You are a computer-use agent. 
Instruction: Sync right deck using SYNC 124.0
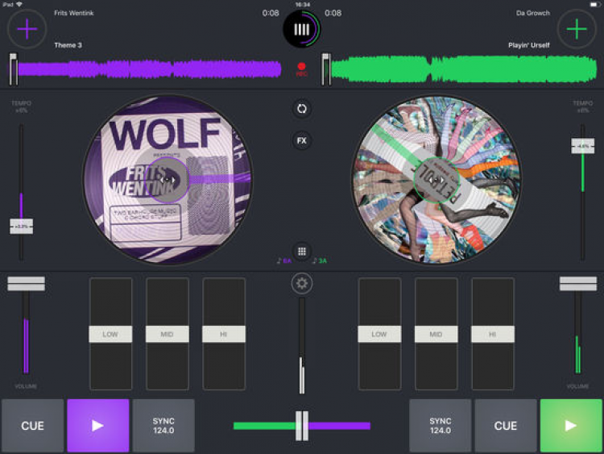pyautogui.click(x=441, y=426)
